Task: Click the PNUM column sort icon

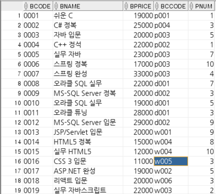Action: point(191,6)
